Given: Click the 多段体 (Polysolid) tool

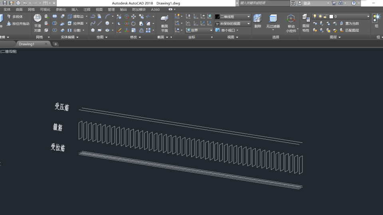Looking at the screenshot, I should [15, 17].
